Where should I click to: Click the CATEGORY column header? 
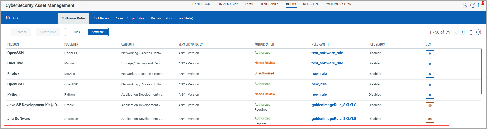[x=128, y=44]
